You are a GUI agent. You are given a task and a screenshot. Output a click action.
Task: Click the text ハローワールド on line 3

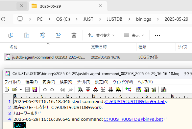pyautogui.click(x=25, y=113)
